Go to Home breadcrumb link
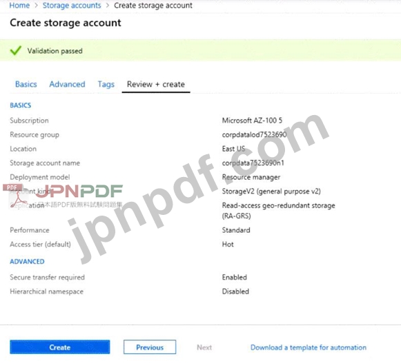The width and height of the screenshot is (401, 363). pyautogui.click(x=19, y=6)
